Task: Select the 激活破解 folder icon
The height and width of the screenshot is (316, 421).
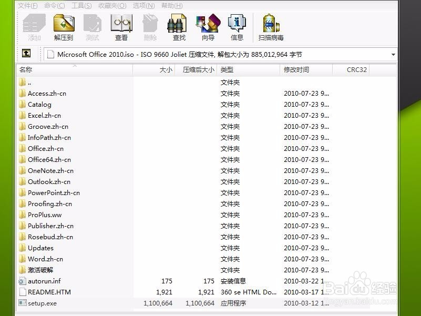Action: pyautogui.click(x=23, y=270)
